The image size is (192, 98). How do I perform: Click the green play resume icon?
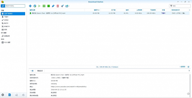point(39,6)
